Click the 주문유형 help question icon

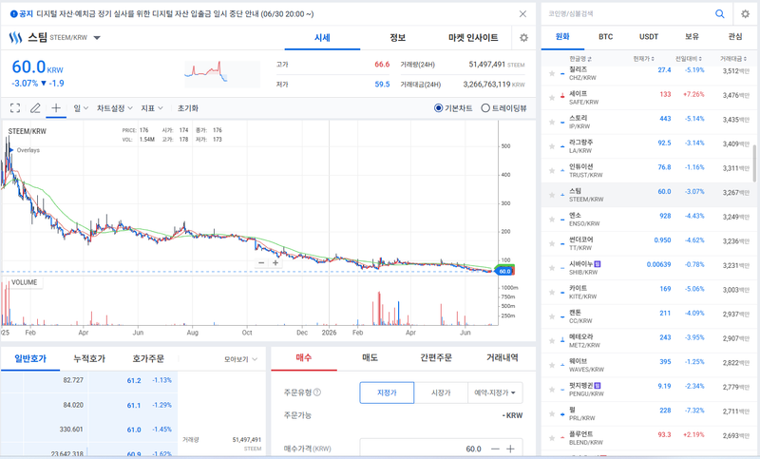(x=317, y=392)
